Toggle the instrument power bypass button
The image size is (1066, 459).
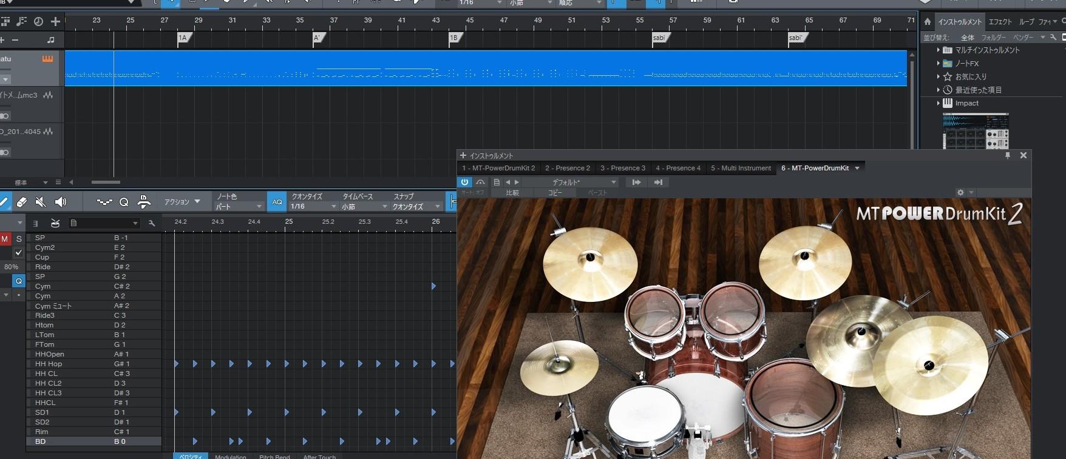(464, 182)
